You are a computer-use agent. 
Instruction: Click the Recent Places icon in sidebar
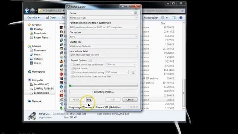coord(31,37)
